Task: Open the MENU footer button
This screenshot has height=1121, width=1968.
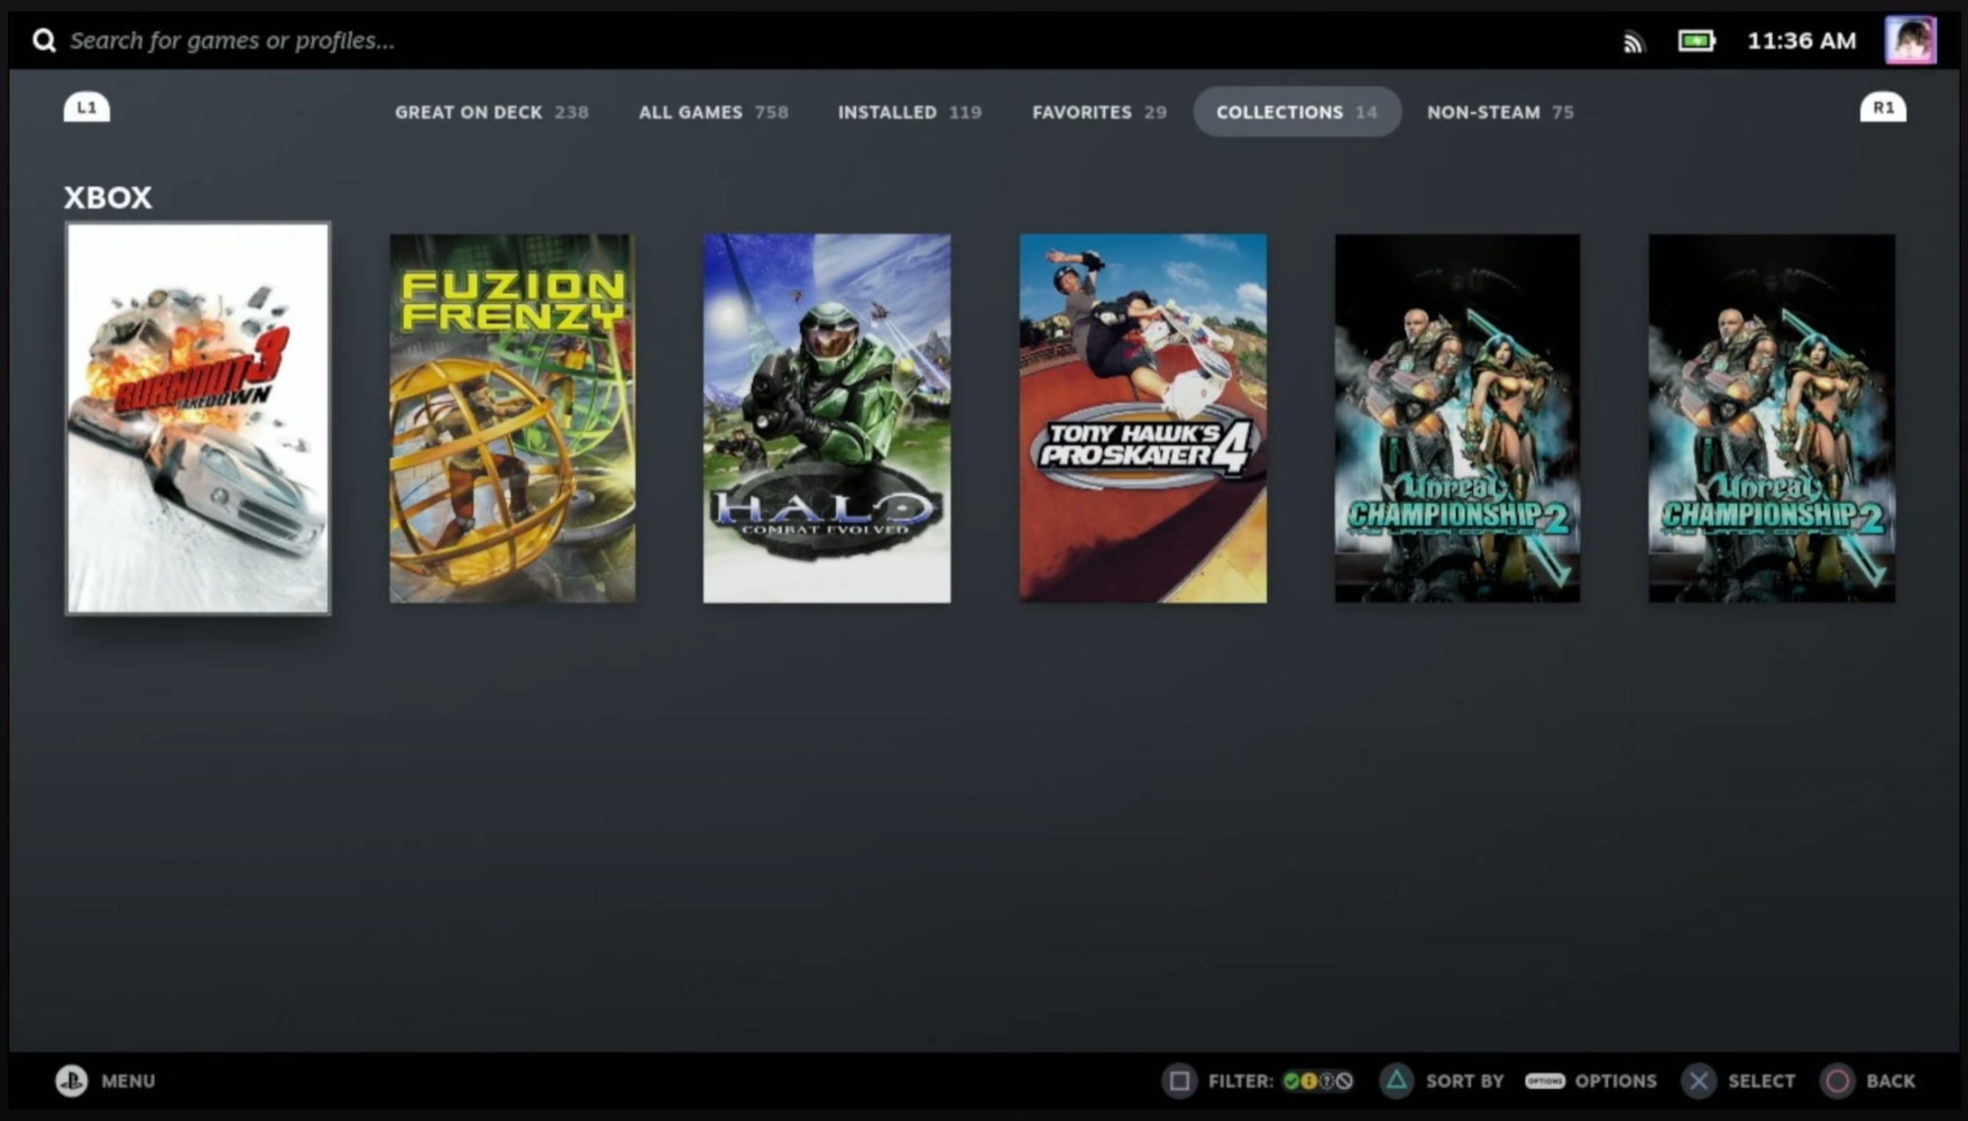Action: 128,1081
